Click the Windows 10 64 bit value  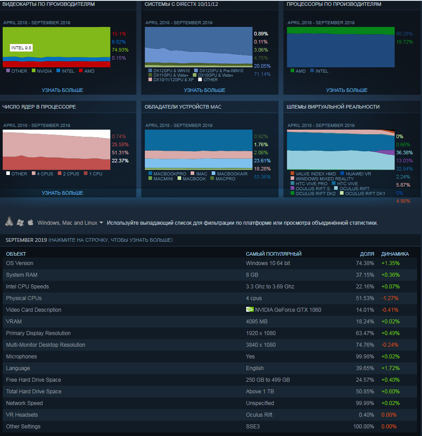tap(268, 263)
